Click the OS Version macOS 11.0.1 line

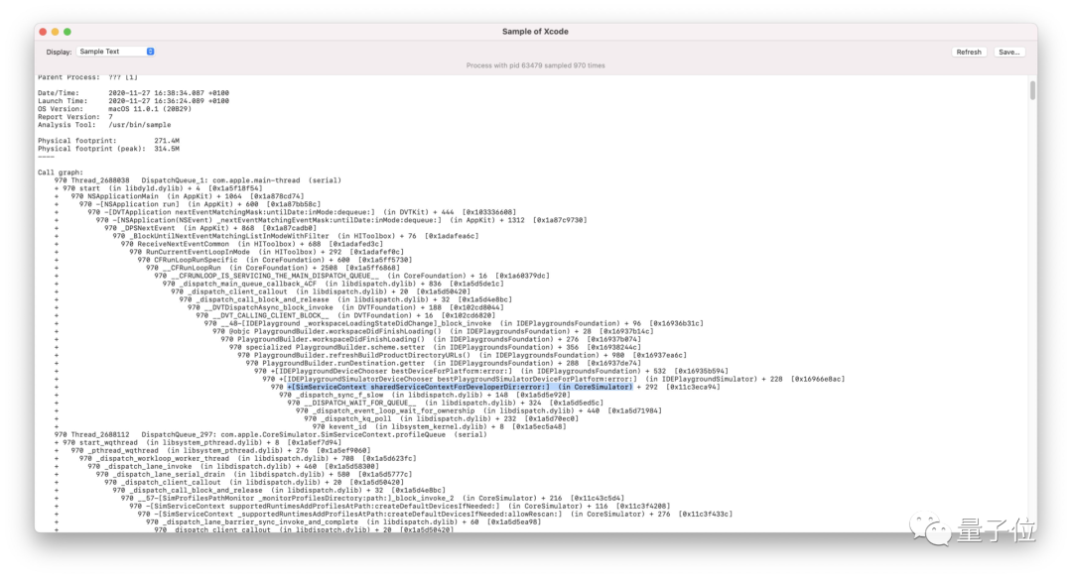coord(115,109)
